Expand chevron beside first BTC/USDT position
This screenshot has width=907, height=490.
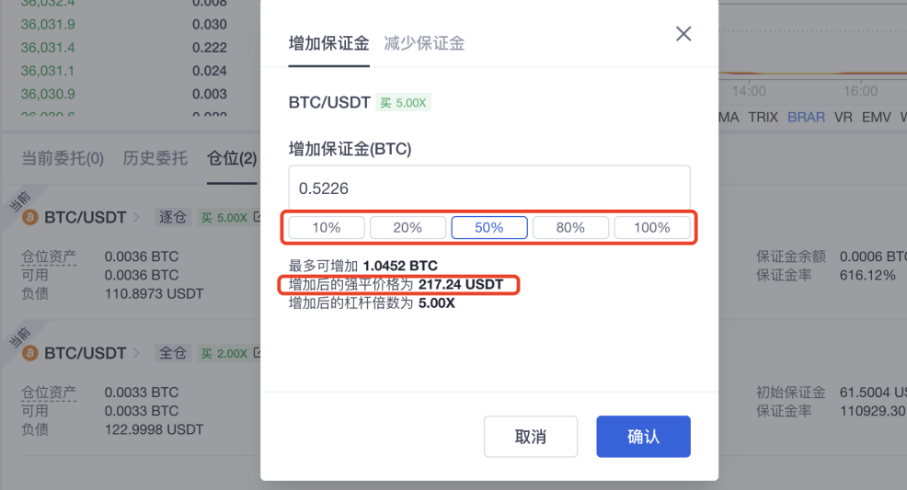(137, 217)
